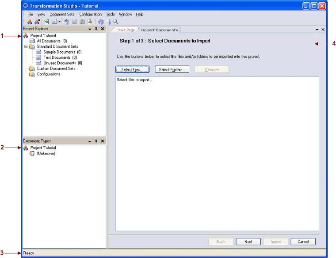The image size is (336, 258).
Task: Click the All Documents set icon
Action: point(32,41)
